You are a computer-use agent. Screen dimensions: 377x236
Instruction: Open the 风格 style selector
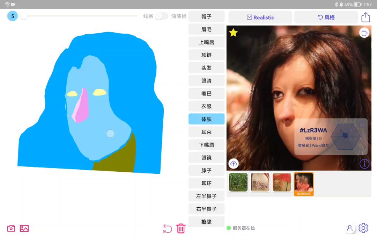point(326,17)
